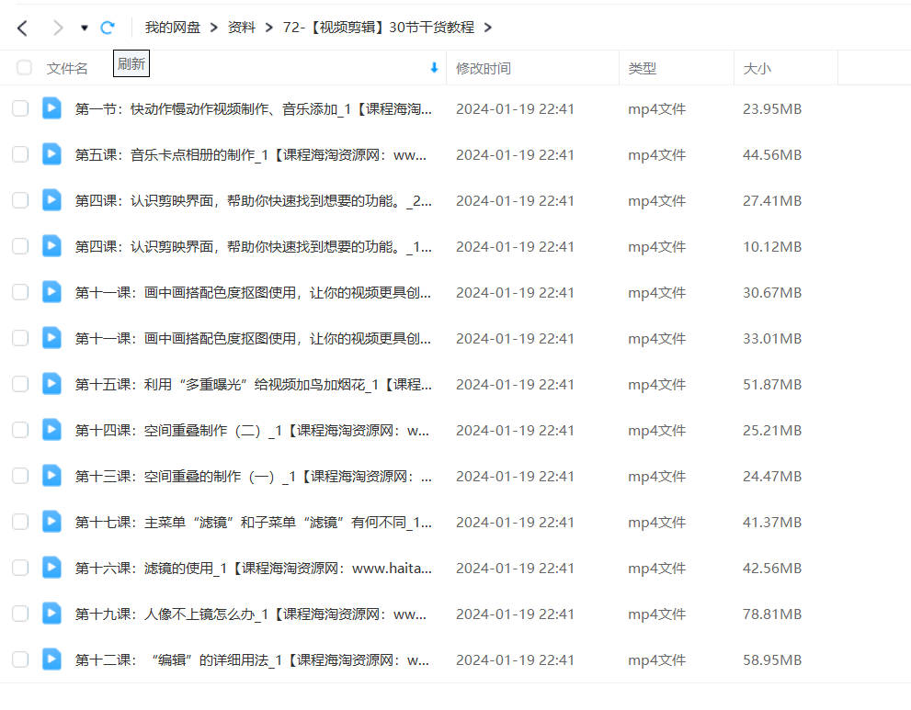Check the box for 第四课 27.41MB file
The image size is (911, 710).
(x=20, y=200)
